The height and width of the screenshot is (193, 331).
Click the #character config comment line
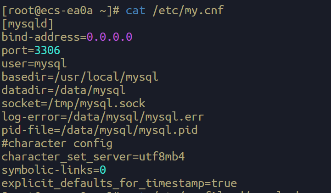pyautogui.click(x=57, y=143)
